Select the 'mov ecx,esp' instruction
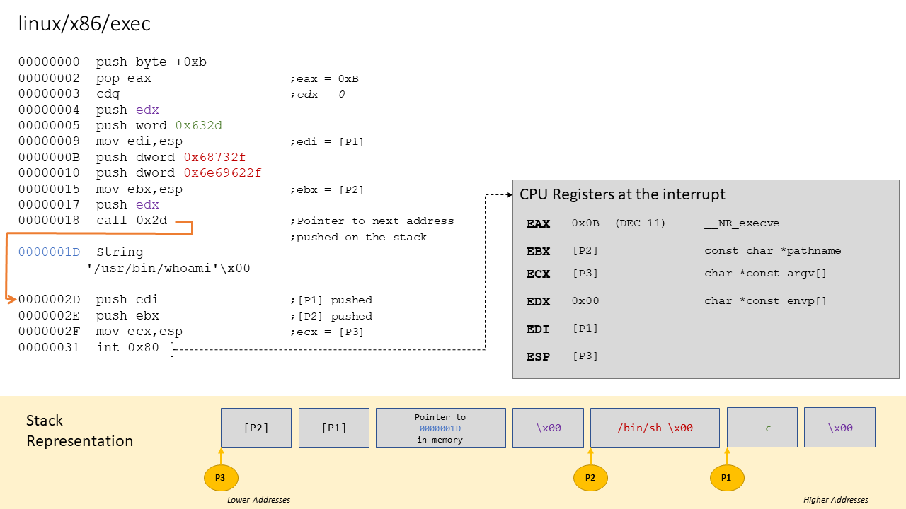 139,332
